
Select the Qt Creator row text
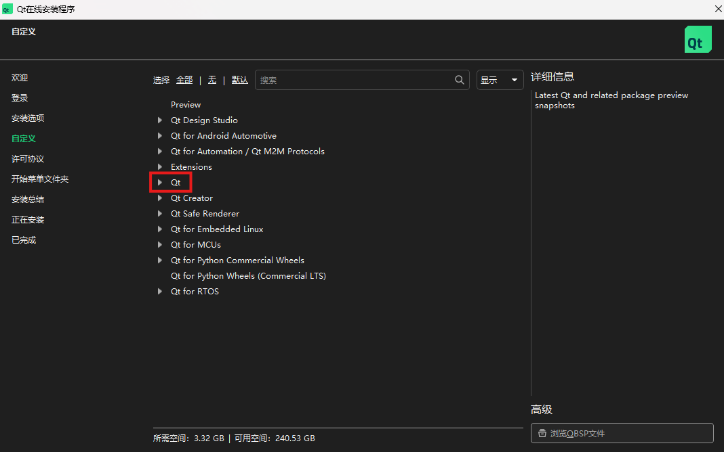click(x=192, y=198)
